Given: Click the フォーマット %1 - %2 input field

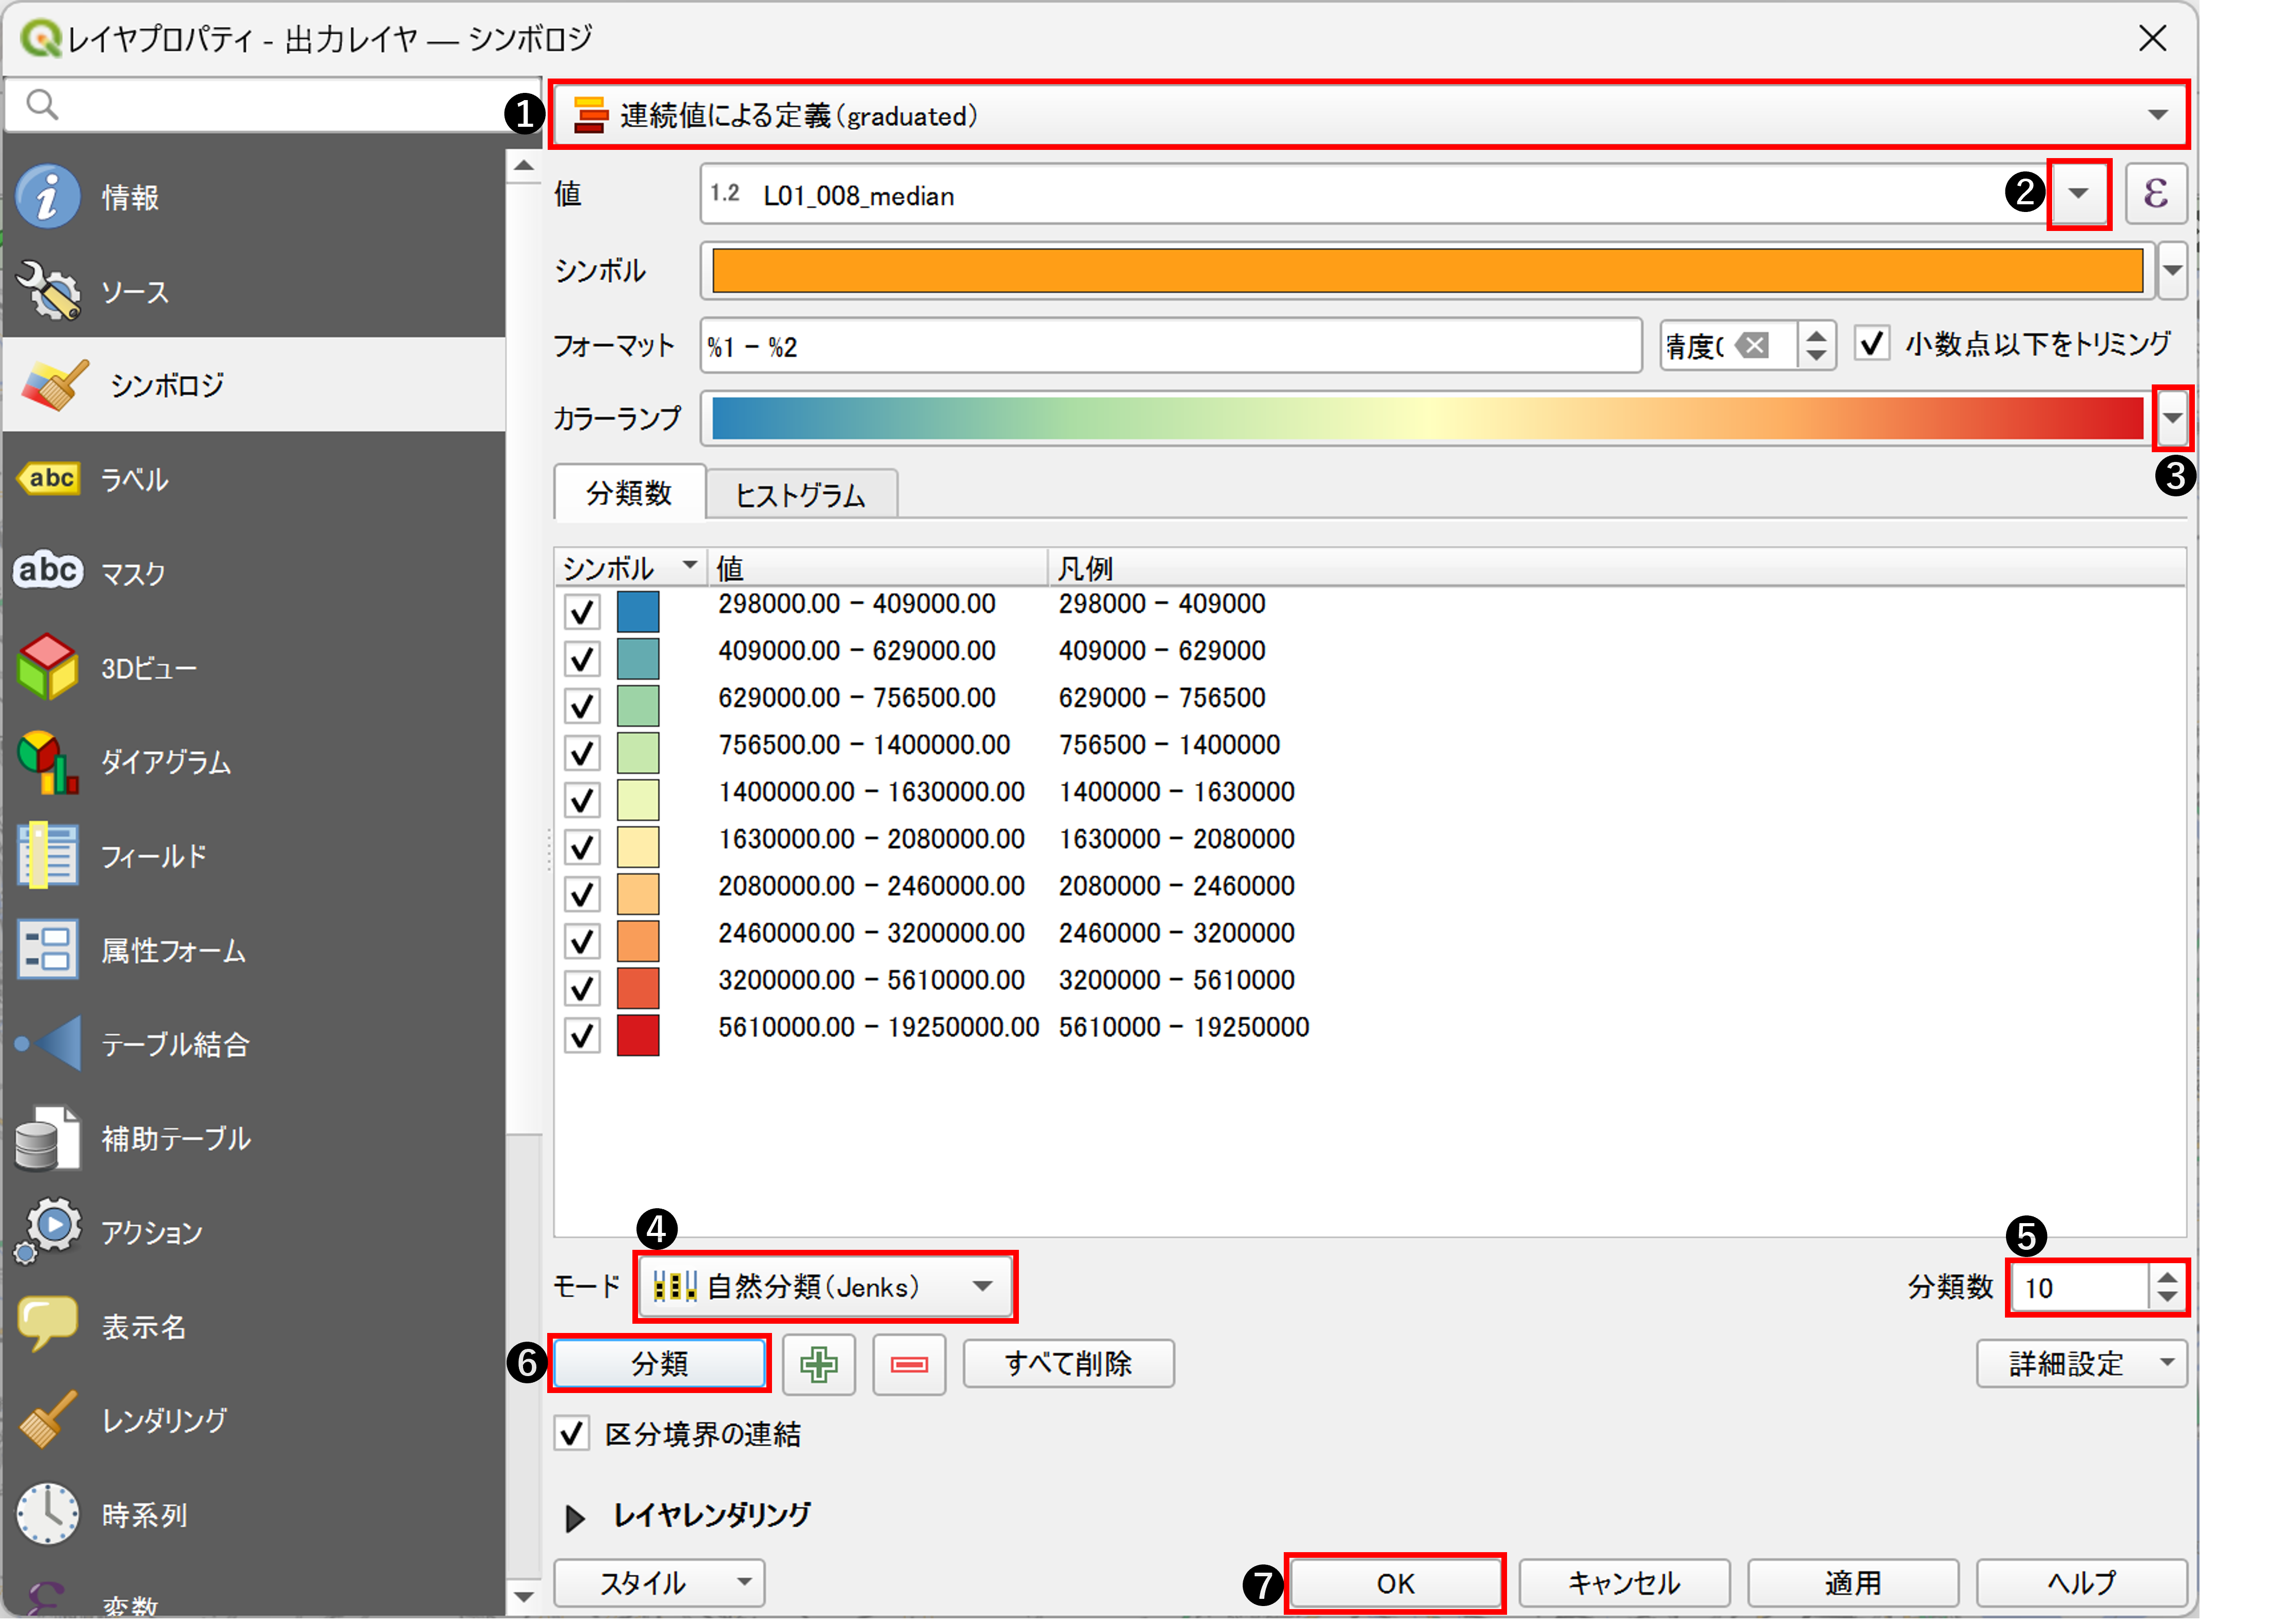Looking at the screenshot, I should (x=1170, y=346).
